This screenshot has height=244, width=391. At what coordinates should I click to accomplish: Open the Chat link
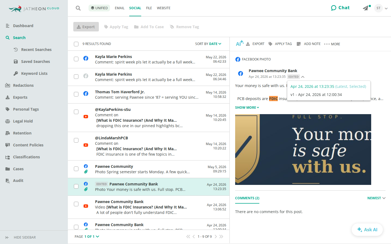[340, 8]
